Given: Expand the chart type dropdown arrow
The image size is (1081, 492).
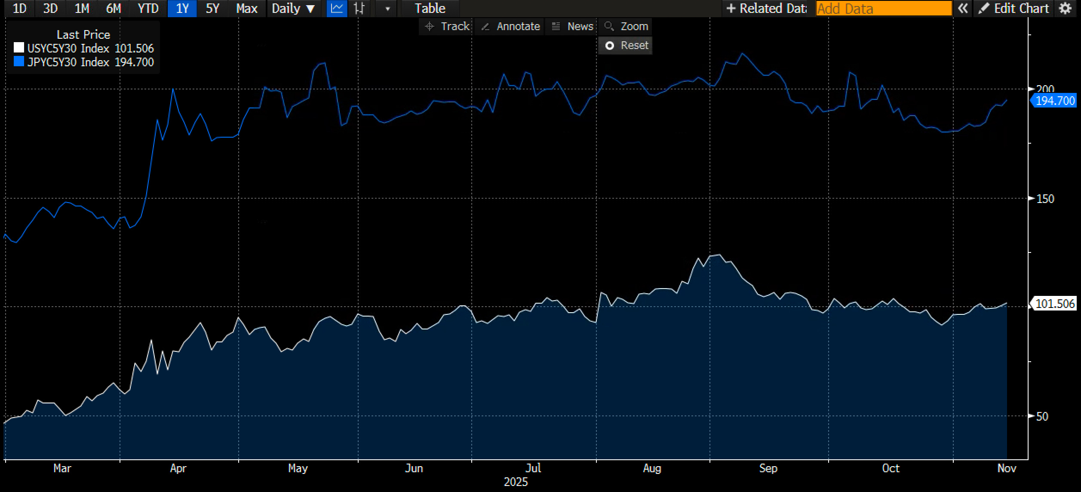Looking at the screenshot, I should [387, 9].
